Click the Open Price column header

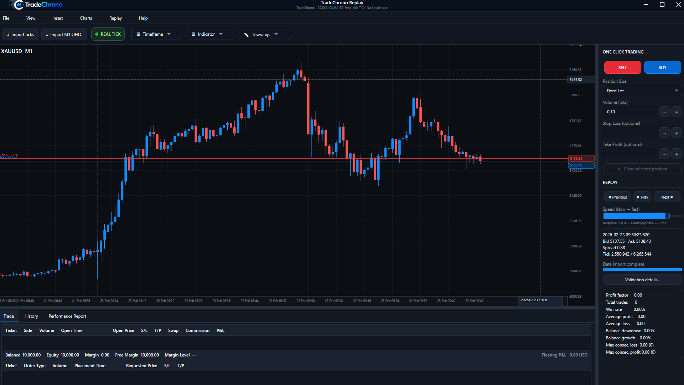123,330
